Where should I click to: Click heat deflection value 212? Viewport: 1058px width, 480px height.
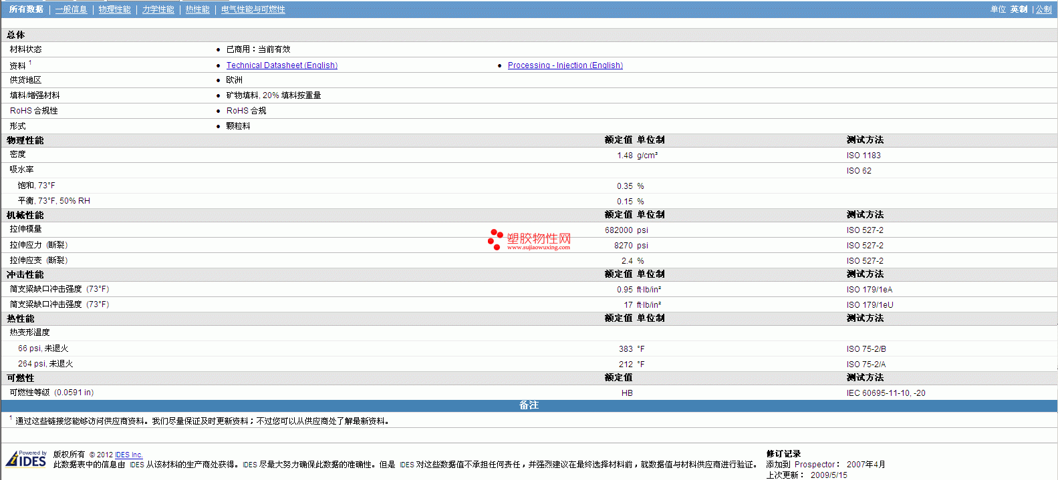(626, 365)
